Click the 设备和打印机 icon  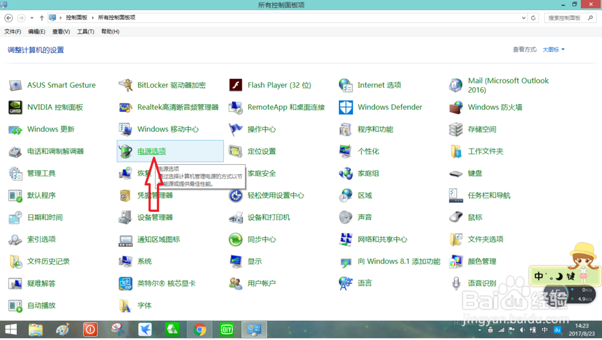coord(236,218)
